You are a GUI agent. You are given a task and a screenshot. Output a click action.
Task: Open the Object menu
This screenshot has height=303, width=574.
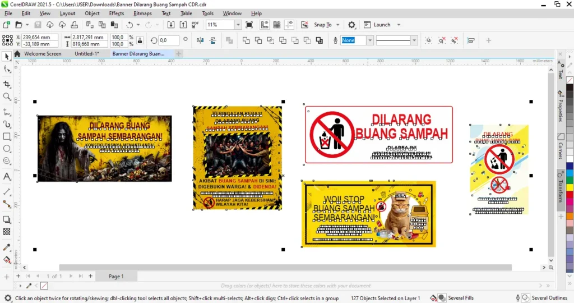coord(92,13)
